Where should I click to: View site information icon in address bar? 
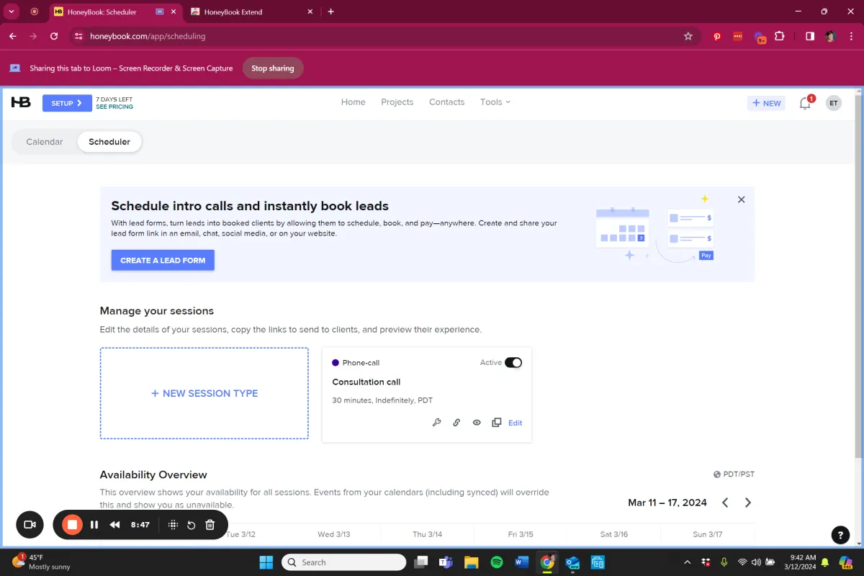[79, 36]
